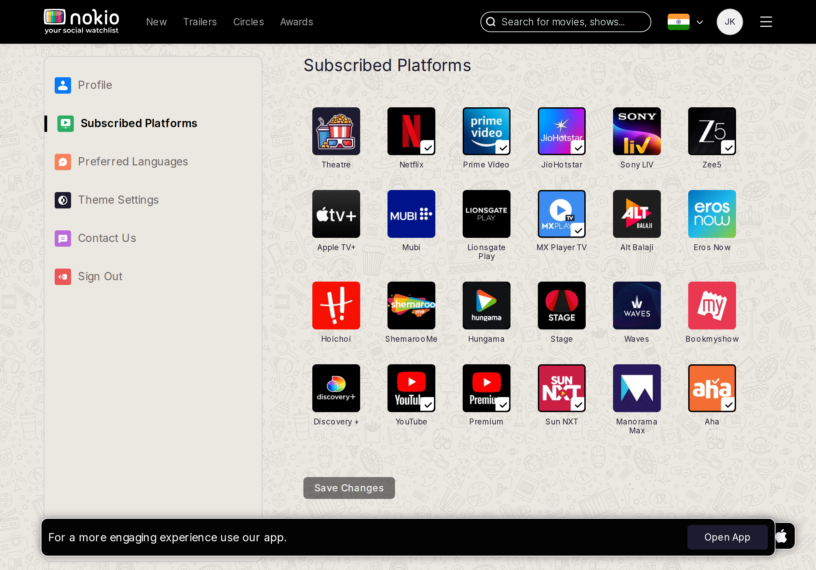
Task: Pick the Stage platform tile
Action: coord(561,306)
